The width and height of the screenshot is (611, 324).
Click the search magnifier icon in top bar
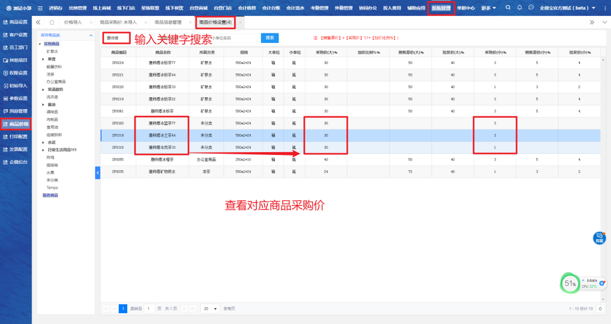pyautogui.click(x=508, y=8)
